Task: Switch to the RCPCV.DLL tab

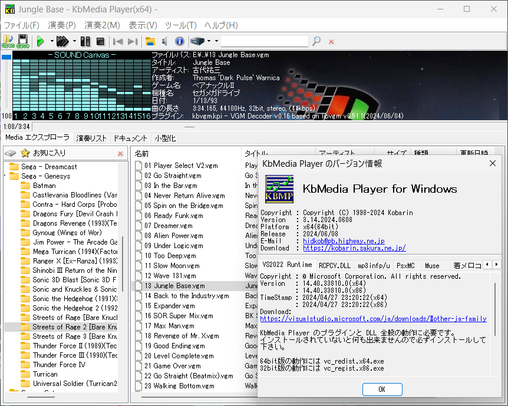Action: tap(335, 266)
